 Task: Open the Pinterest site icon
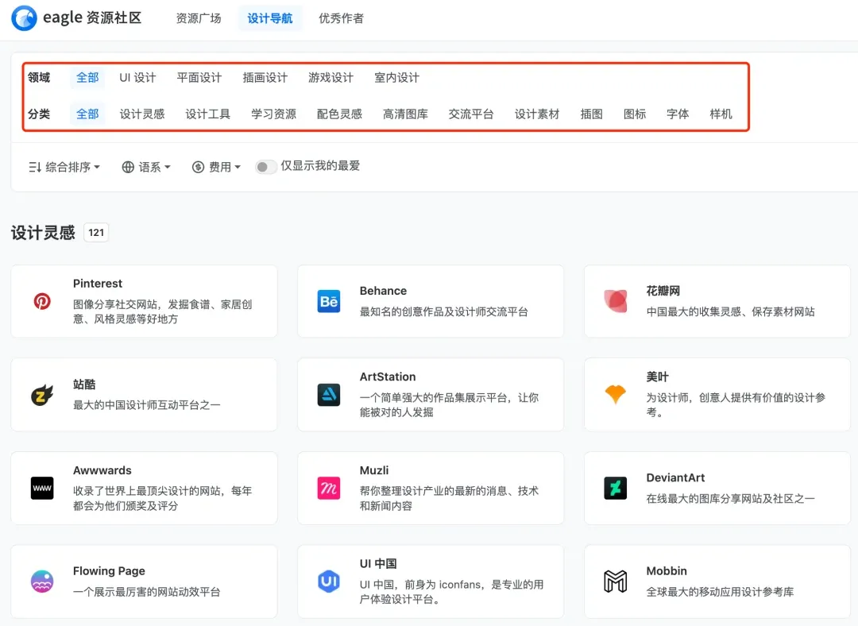[x=42, y=301]
